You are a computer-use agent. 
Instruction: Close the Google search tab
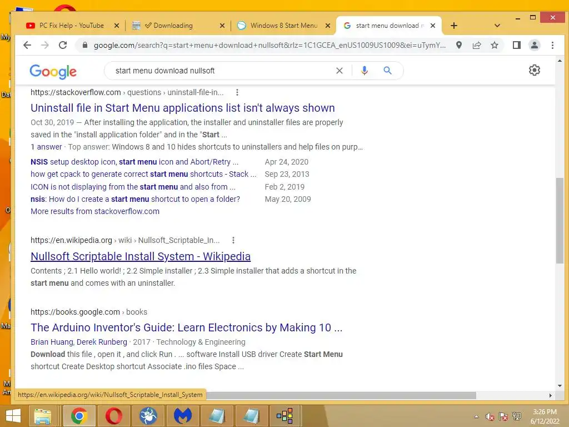pos(432,26)
